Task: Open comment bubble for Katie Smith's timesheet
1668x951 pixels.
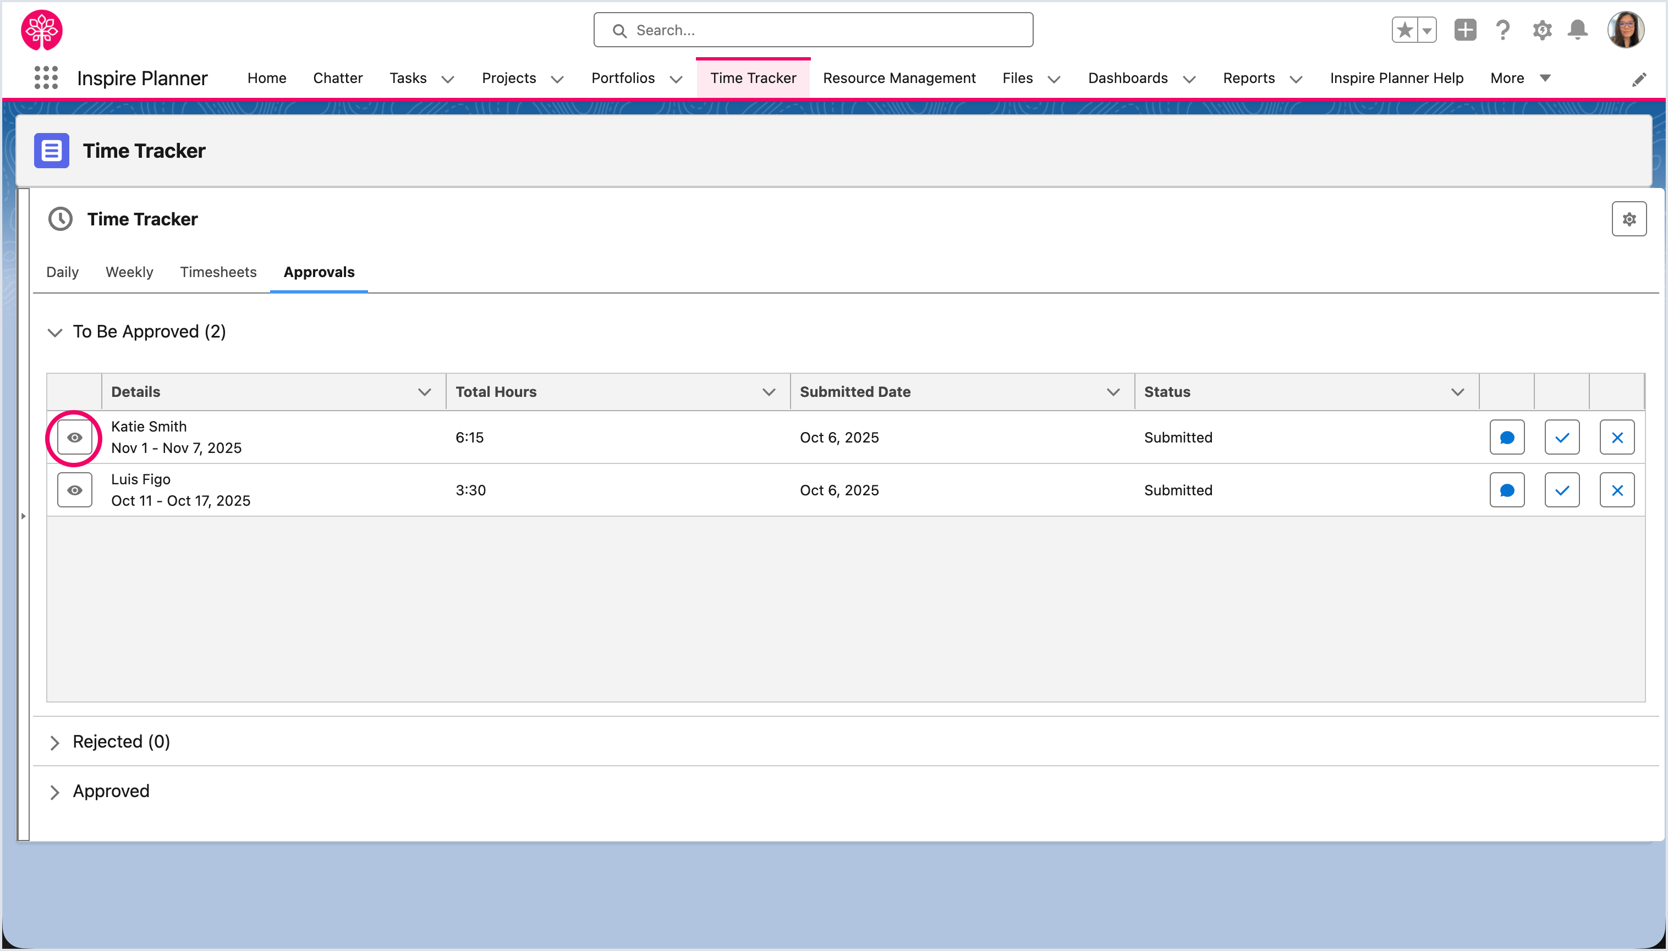Action: (1507, 438)
